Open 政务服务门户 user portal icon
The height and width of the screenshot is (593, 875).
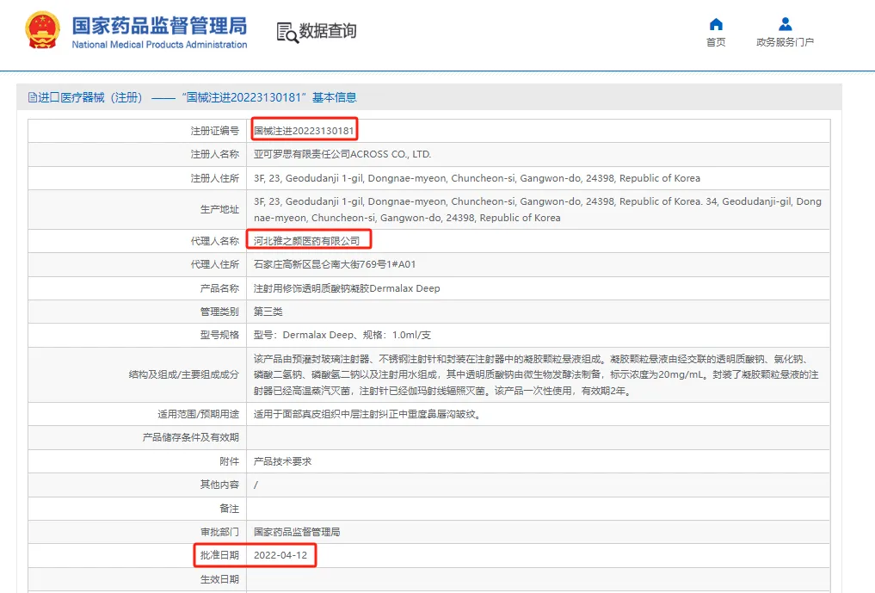tap(786, 24)
